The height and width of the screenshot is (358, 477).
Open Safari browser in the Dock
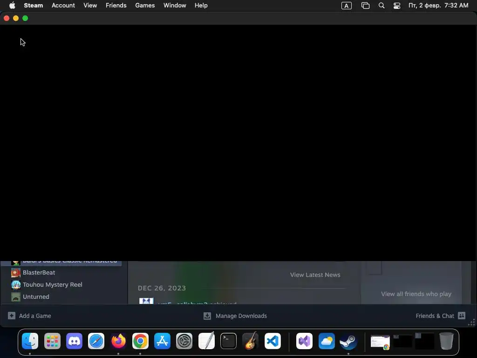click(x=96, y=341)
